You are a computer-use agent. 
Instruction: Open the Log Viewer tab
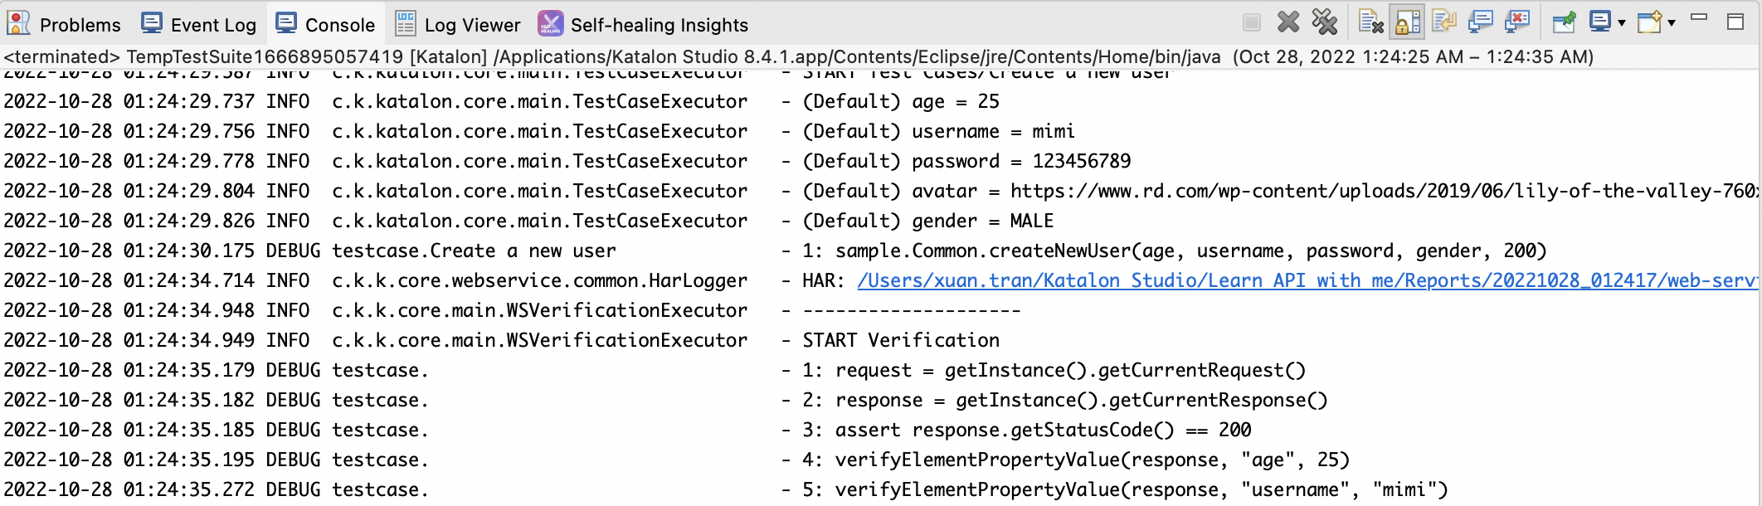[x=459, y=24]
